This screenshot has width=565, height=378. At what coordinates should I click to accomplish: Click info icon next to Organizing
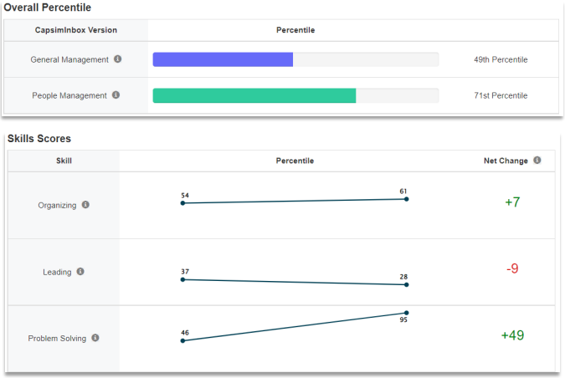85,205
